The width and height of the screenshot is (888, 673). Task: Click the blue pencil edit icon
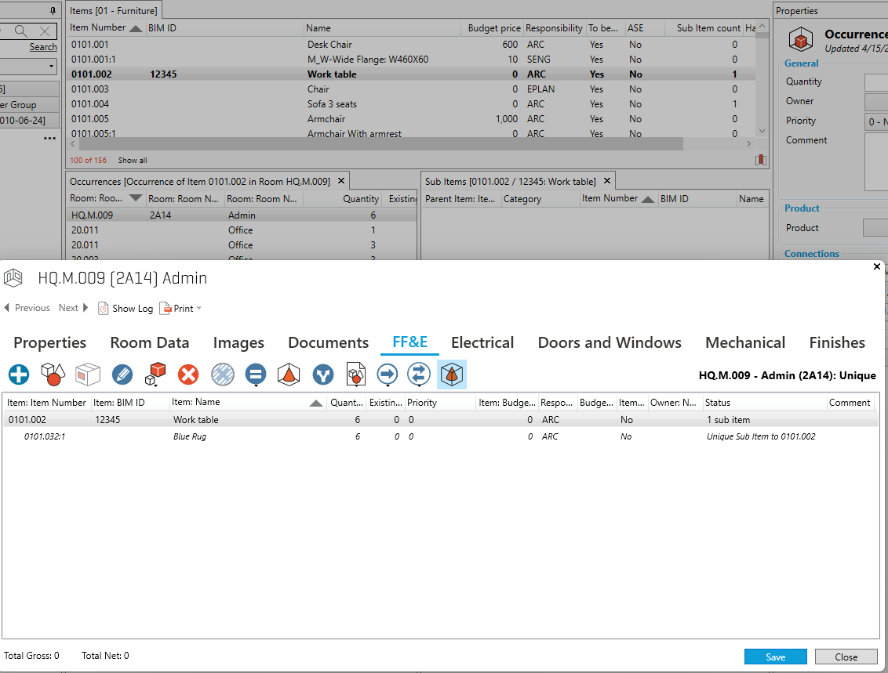tap(122, 374)
